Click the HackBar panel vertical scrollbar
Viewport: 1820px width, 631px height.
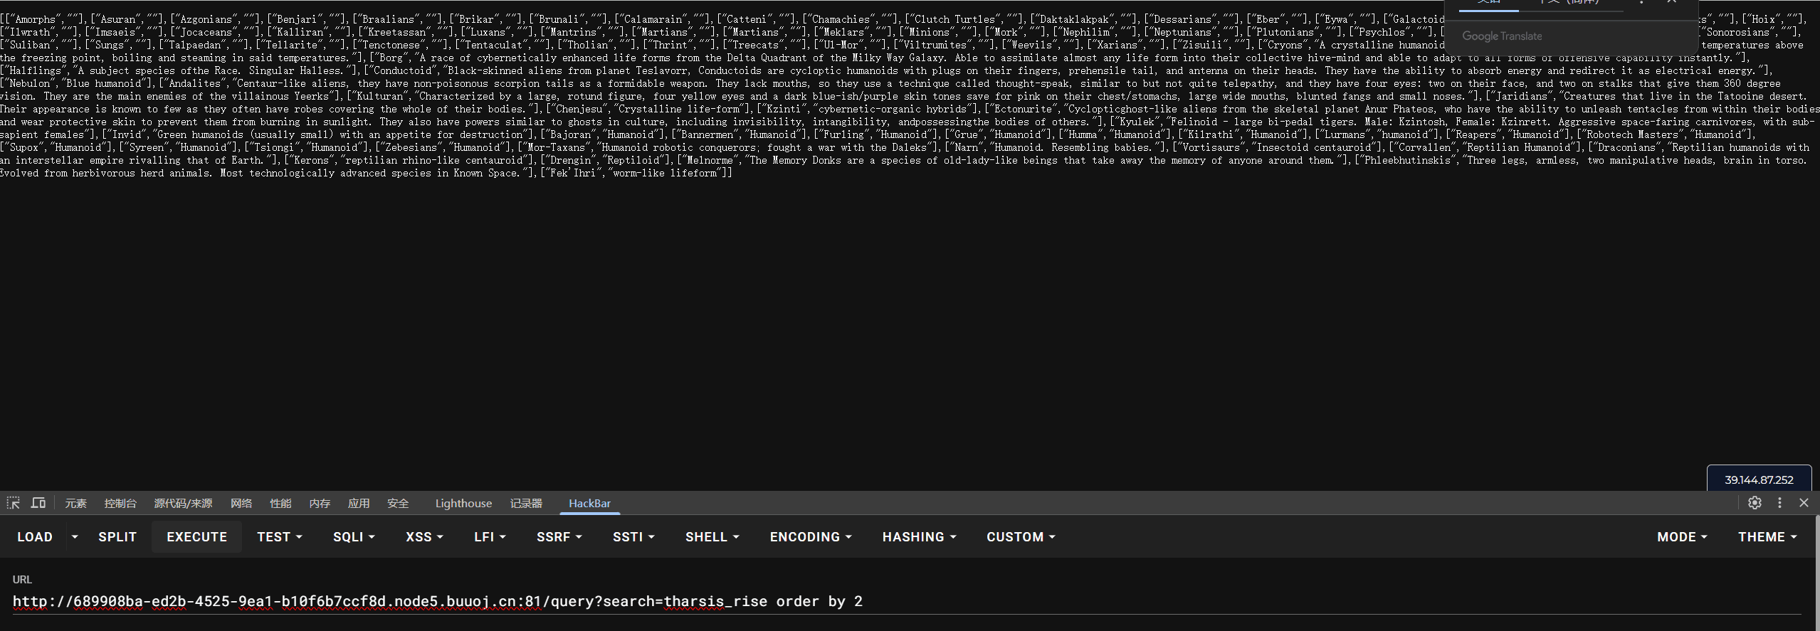[x=1816, y=573]
